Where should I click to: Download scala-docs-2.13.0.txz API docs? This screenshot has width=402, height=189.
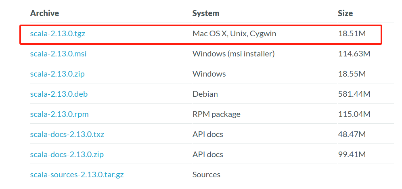click(x=67, y=134)
